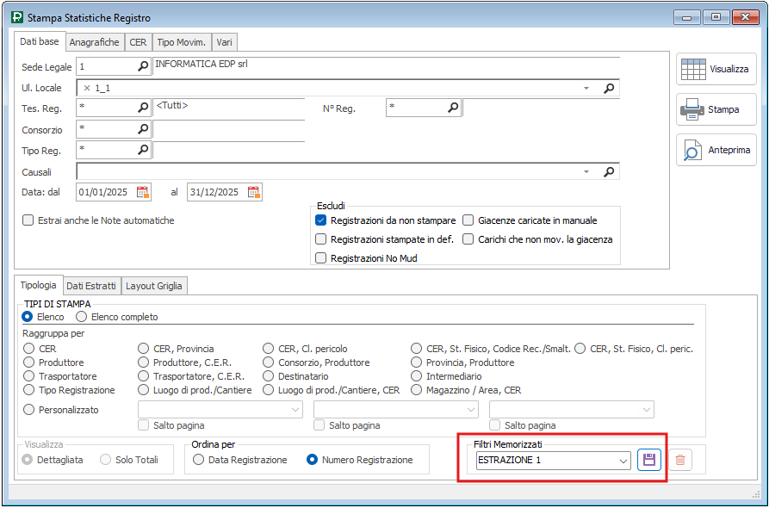
Task: Click the delete saved filter trash icon
Action: pyautogui.click(x=680, y=460)
